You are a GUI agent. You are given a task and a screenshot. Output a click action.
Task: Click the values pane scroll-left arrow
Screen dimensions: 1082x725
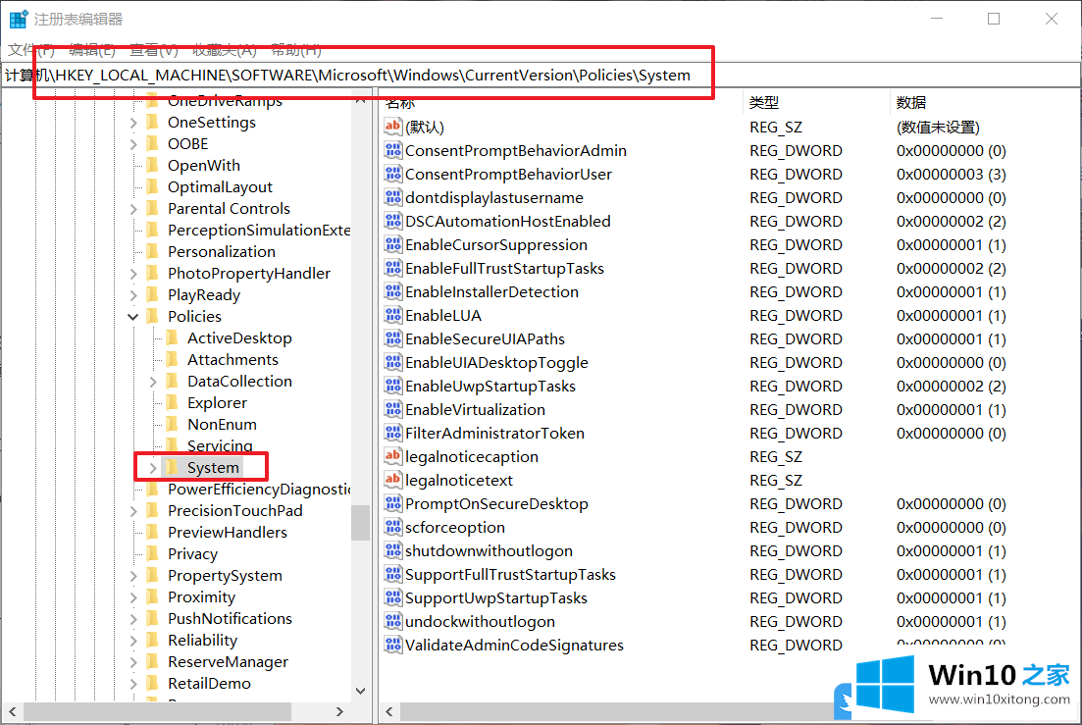[389, 711]
